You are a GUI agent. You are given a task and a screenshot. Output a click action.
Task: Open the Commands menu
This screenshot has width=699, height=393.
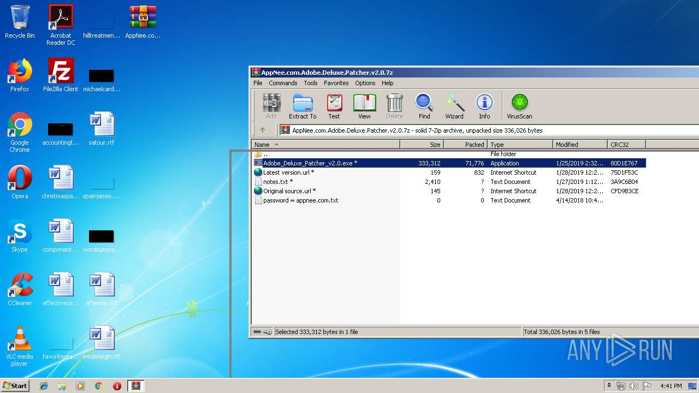pos(283,83)
